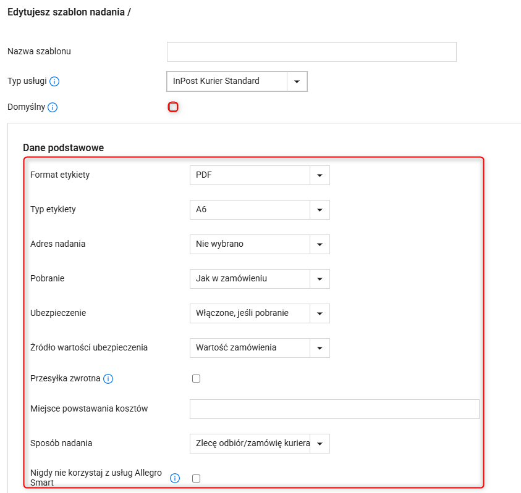Click info icon next to Przesyłka zwrotna
Viewport: 521px width, 493px height.
[108, 379]
